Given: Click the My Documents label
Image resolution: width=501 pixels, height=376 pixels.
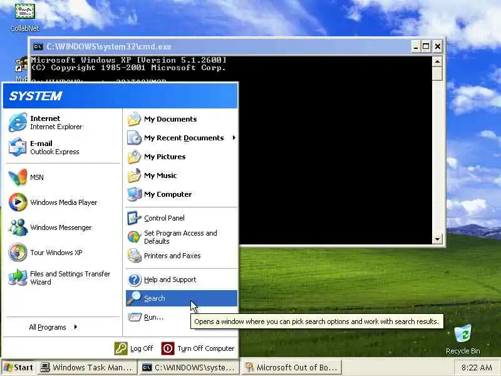Looking at the screenshot, I should pos(170,119).
